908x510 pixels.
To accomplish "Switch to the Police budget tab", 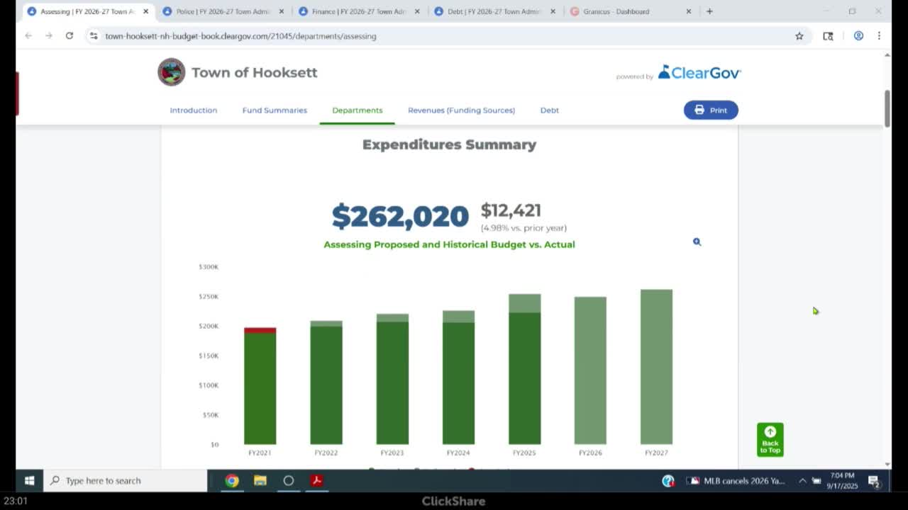I will coord(223,11).
